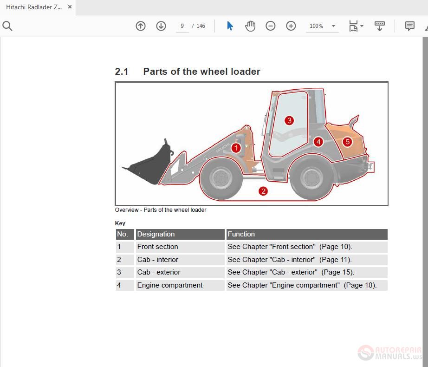Click the fit page width icon
Image resolution: width=428 pixels, height=367 pixels.
(x=353, y=26)
